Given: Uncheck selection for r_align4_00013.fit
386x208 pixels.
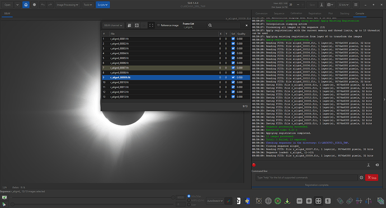Looking at the screenshot, I should coord(233,97).
